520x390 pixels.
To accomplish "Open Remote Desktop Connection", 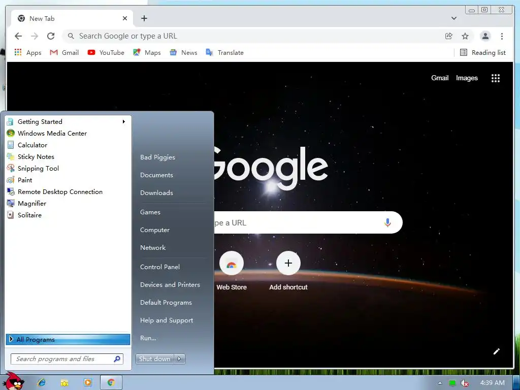I will [68, 191].
